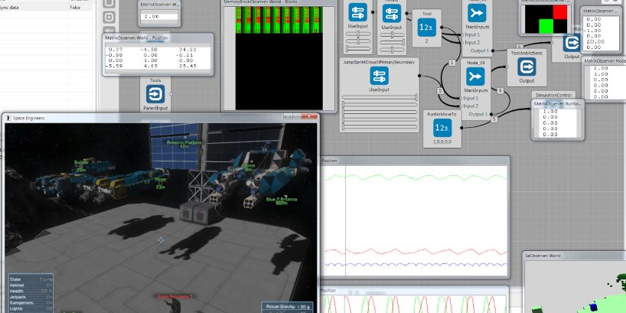Click the Jetpack row in game HUD
626x313 pixels.
pos(31,297)
